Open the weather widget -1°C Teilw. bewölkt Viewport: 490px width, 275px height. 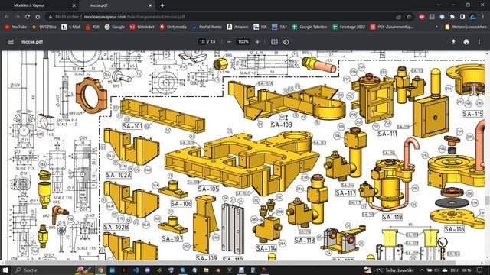click(389, 270)
